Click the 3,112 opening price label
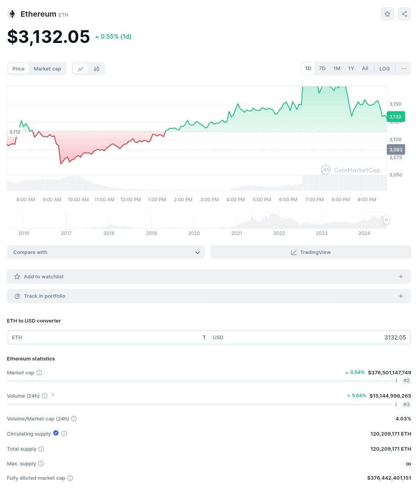This screenshot has height=494, width=418. pos(15,132)
